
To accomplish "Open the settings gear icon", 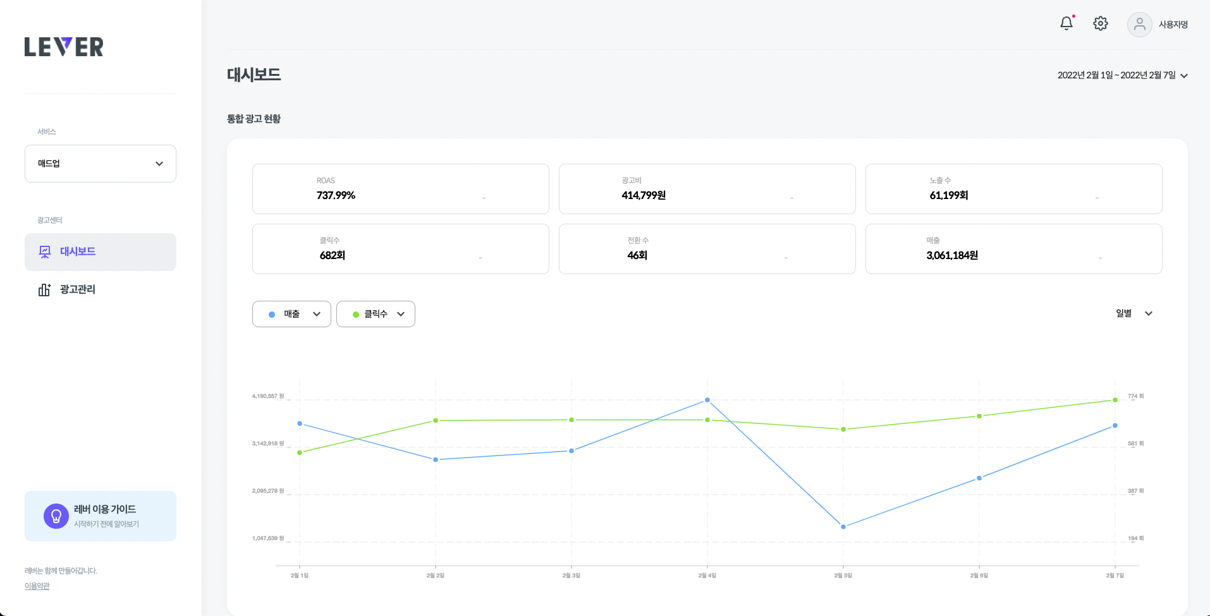I will (x=1101, y=23).
